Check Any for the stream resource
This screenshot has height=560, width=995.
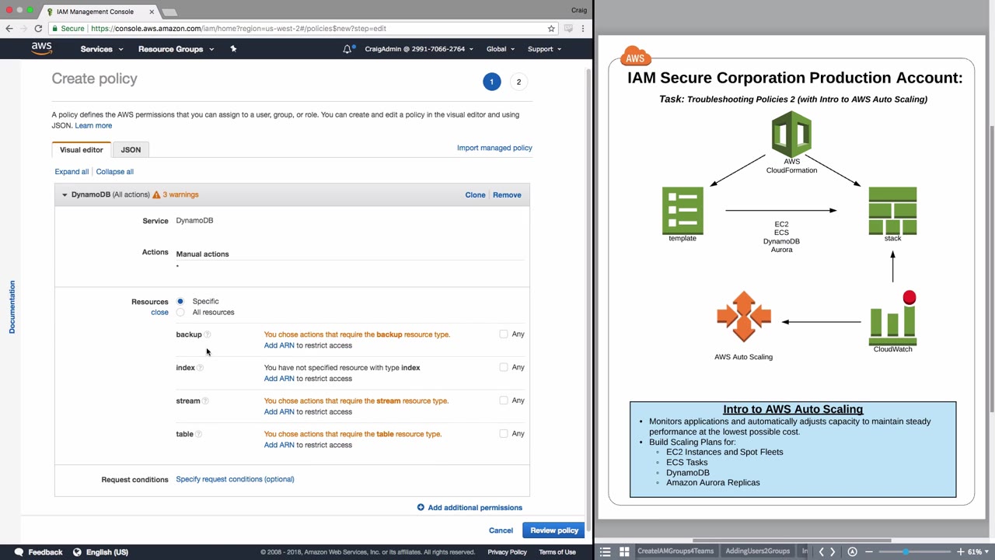point(504,401)
